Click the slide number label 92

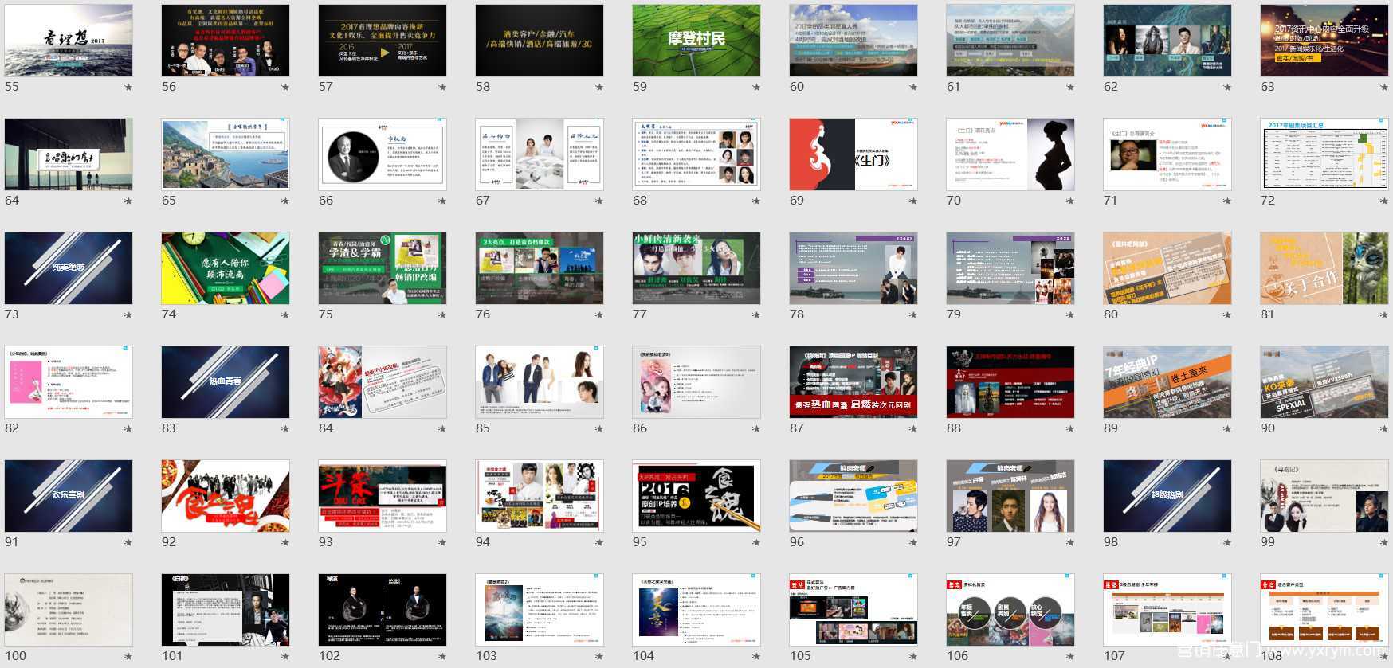pos(169,542)
